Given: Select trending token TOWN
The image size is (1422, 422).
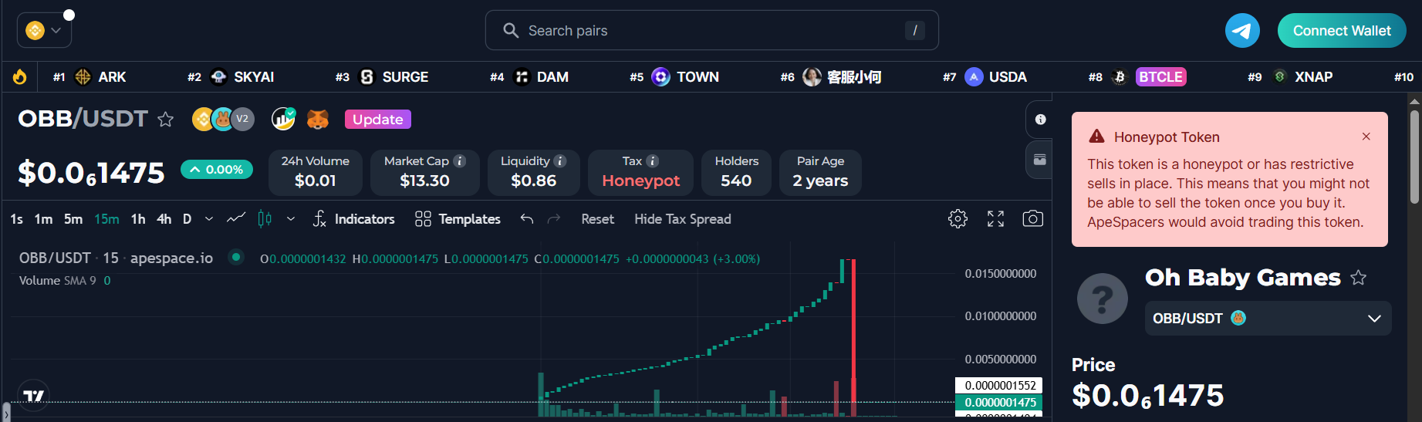Looking at the screenshot, I should click(686, 77).
